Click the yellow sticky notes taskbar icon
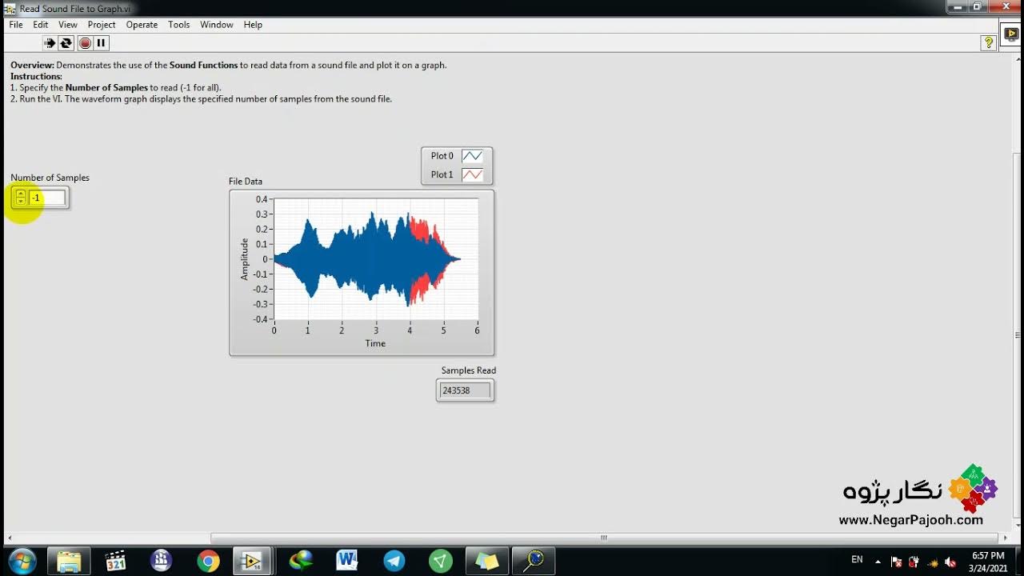The image size is (1024, 576). pyautogui.click(x=486, y=561)
